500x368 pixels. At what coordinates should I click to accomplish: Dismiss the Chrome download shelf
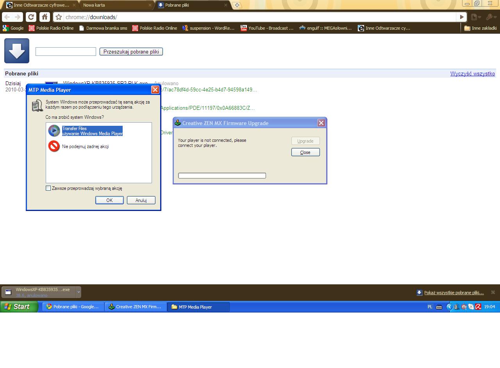tap(493, 292)
